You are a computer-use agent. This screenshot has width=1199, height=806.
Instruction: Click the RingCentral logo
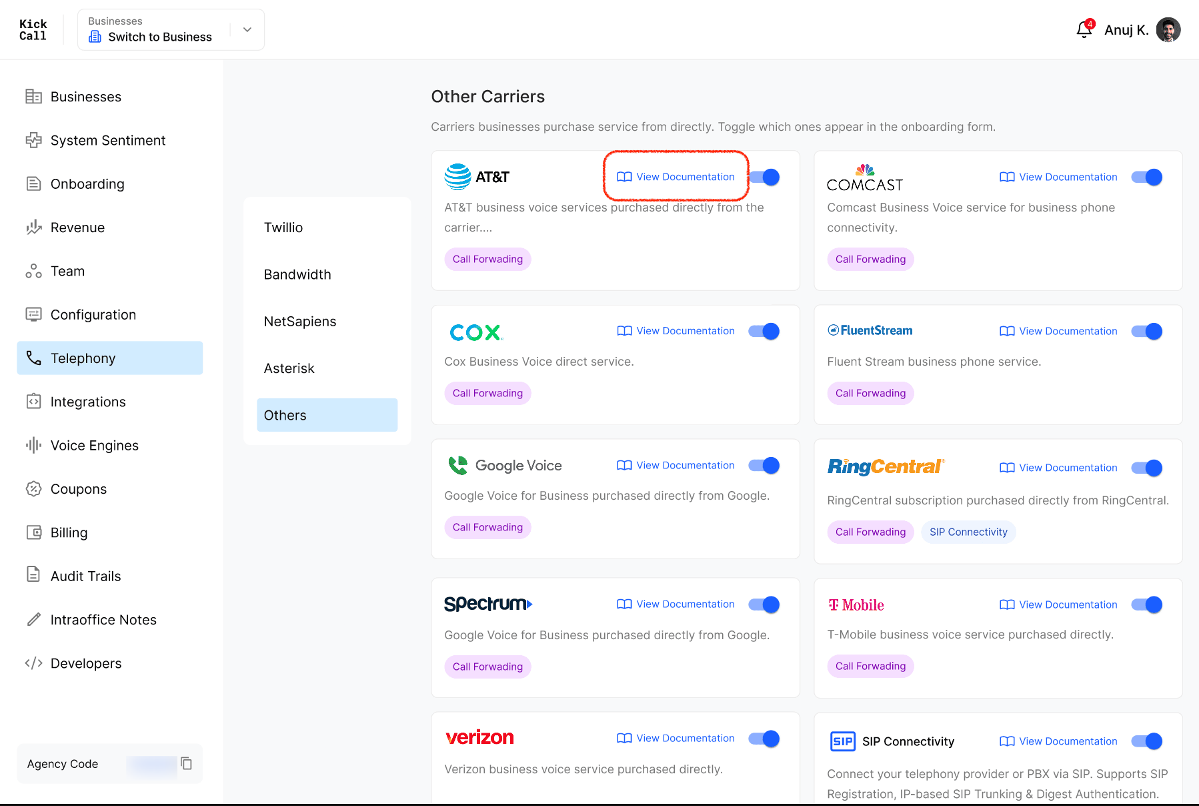[x=886, y=466]
